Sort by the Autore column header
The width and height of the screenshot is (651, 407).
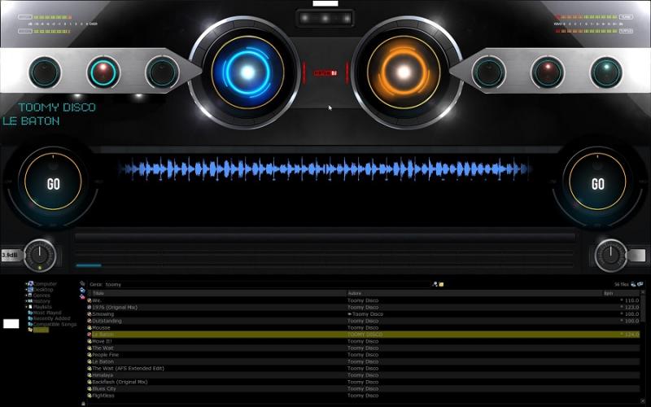click(x=475, y=293)
